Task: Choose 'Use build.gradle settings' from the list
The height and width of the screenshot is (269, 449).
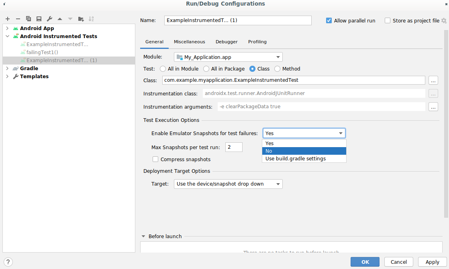Action: click(296, 159)
